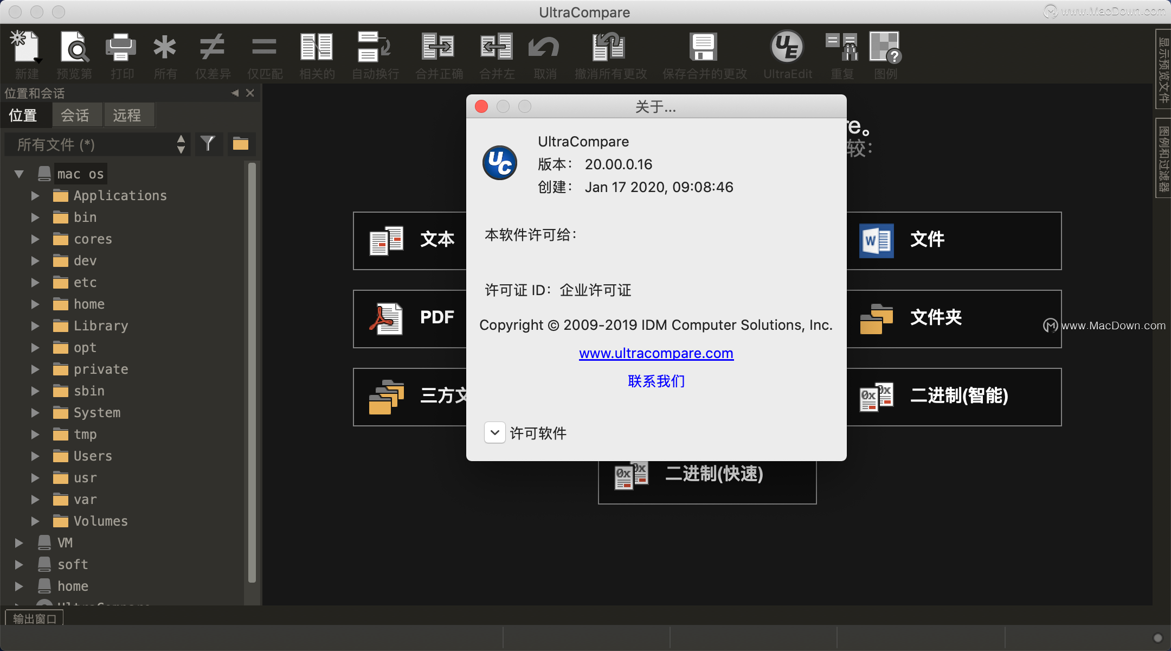The image size is (1171, 651).
Task: Start a Binary smart (二进制智能) compare
Action: pos(954,397)
